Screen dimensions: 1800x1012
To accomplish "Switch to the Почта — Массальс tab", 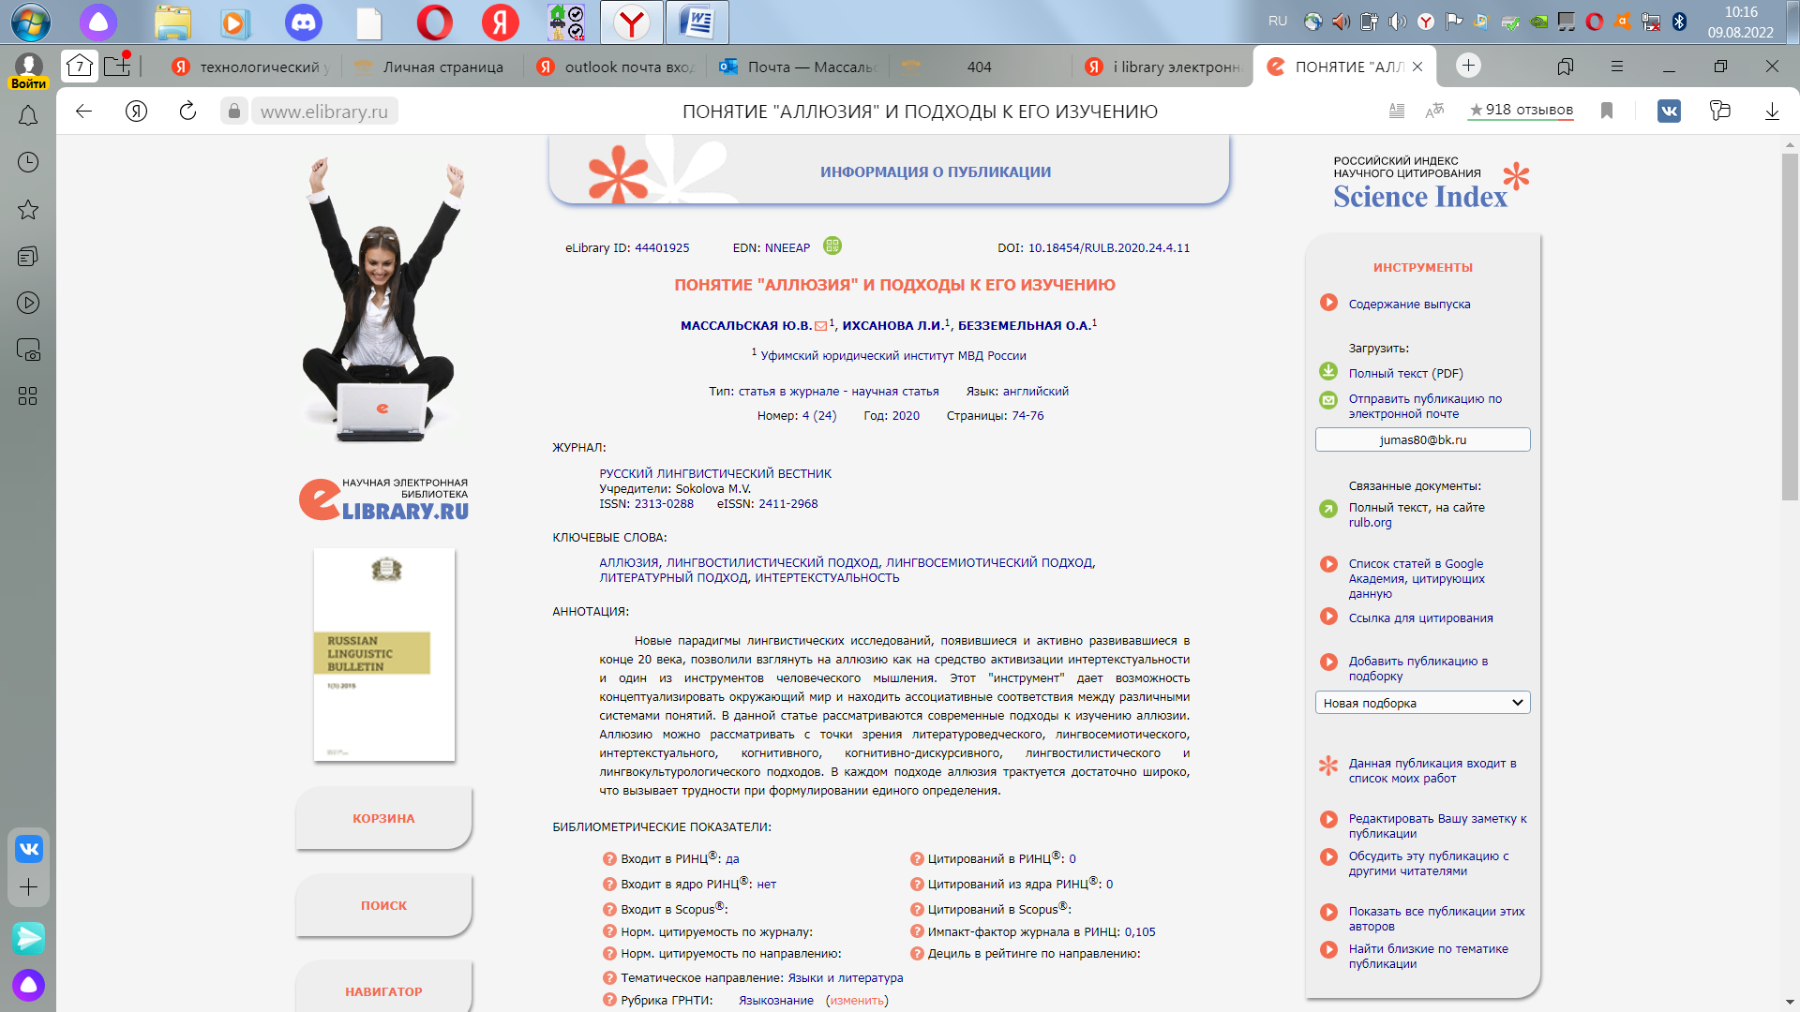I will click(x=798, y=67).
